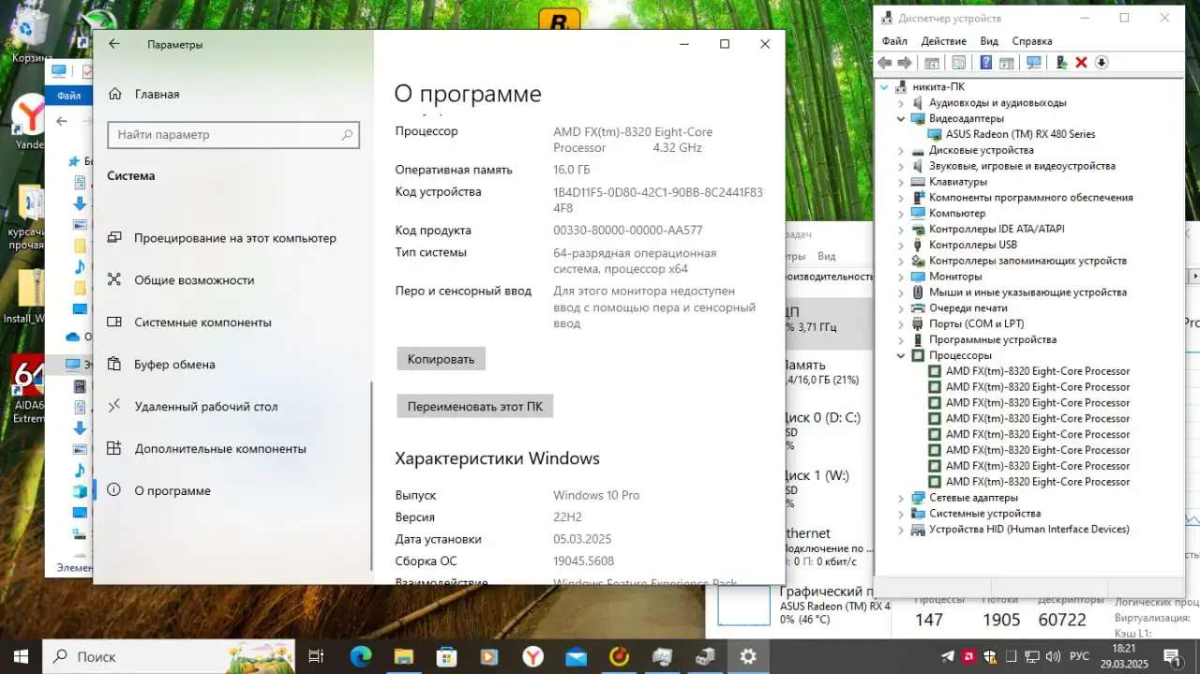Select Очереди печати tree item
Image resolution: width=1200 pixels, height=674 pixels.
(x=968, y=308)
